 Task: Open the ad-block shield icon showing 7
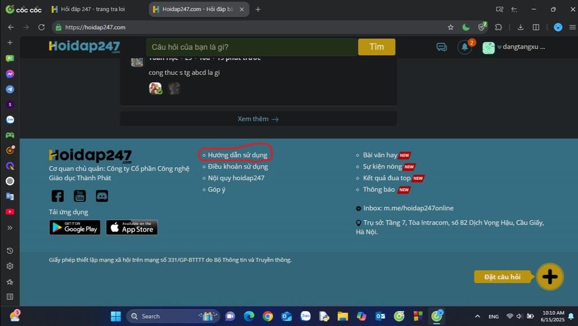(x=482, y=27)
